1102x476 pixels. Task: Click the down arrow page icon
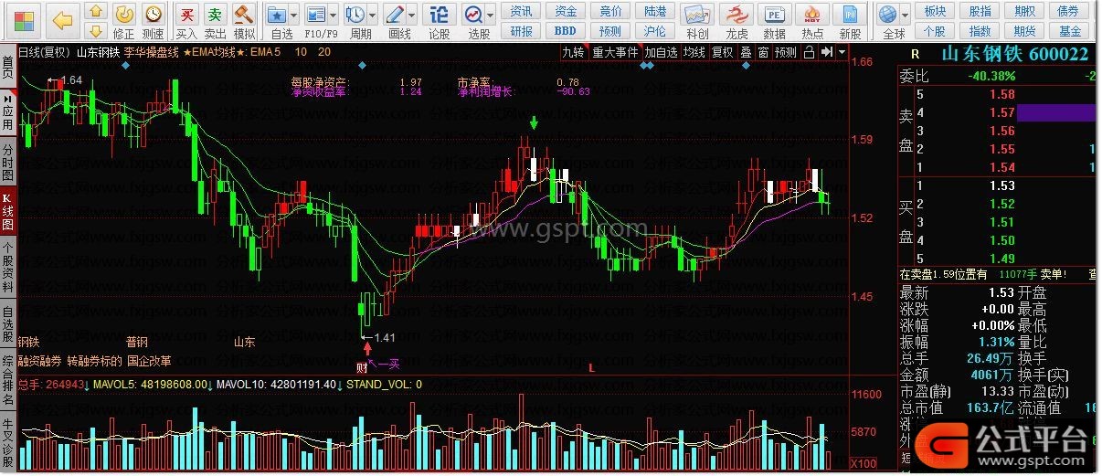click(95, 31)
